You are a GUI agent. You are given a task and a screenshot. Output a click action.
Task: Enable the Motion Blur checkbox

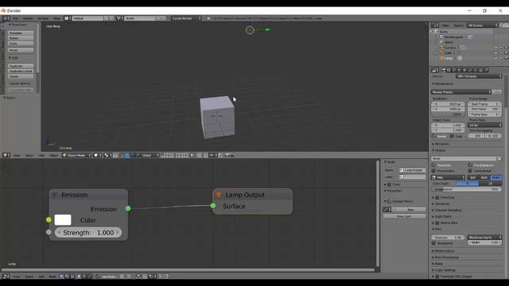pos(437,222)
